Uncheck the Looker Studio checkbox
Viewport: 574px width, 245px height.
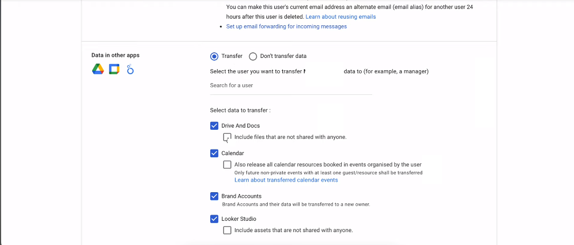214,219
